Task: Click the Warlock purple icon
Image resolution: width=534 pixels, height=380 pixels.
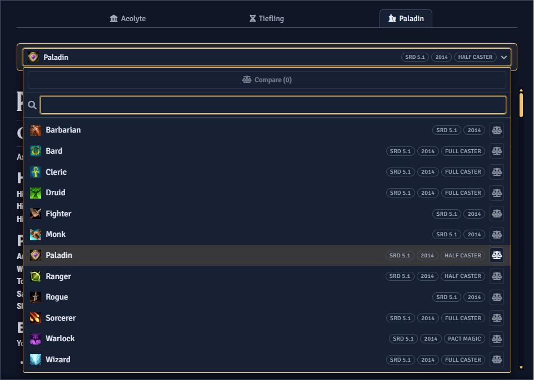Action: [36, 339]
